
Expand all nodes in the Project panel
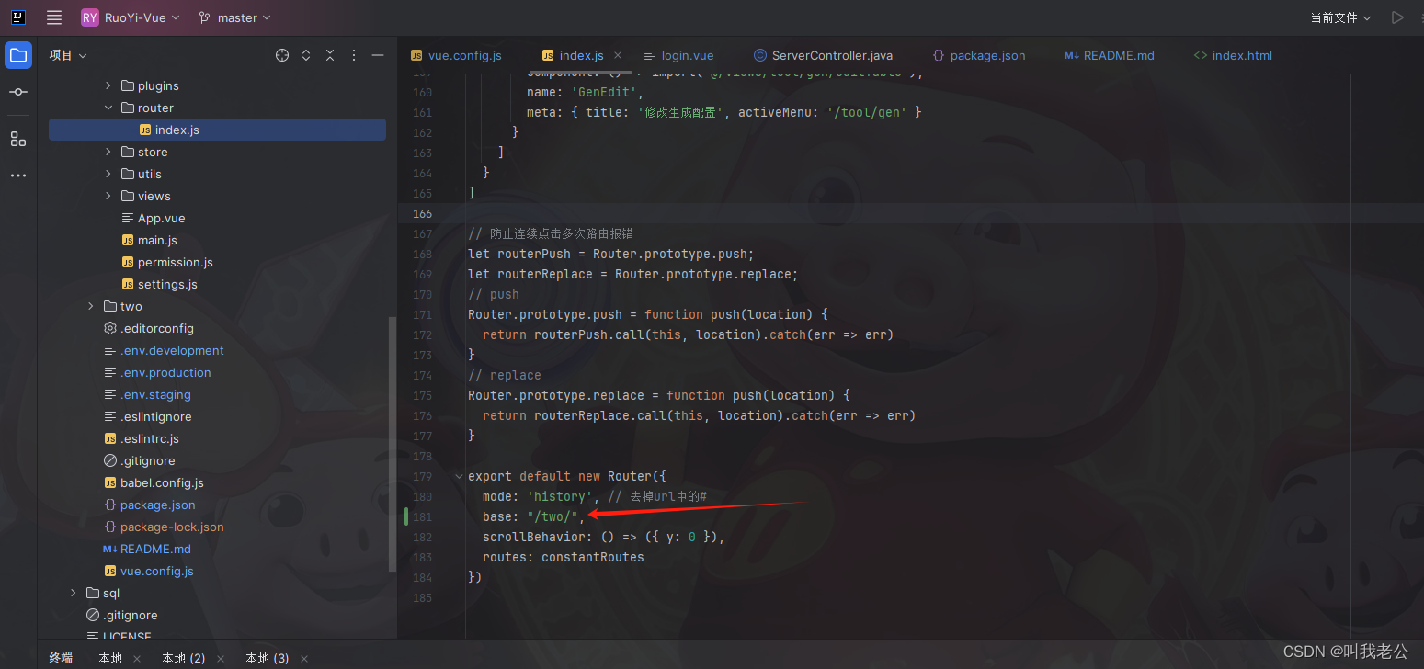click(x=306, y=55)
